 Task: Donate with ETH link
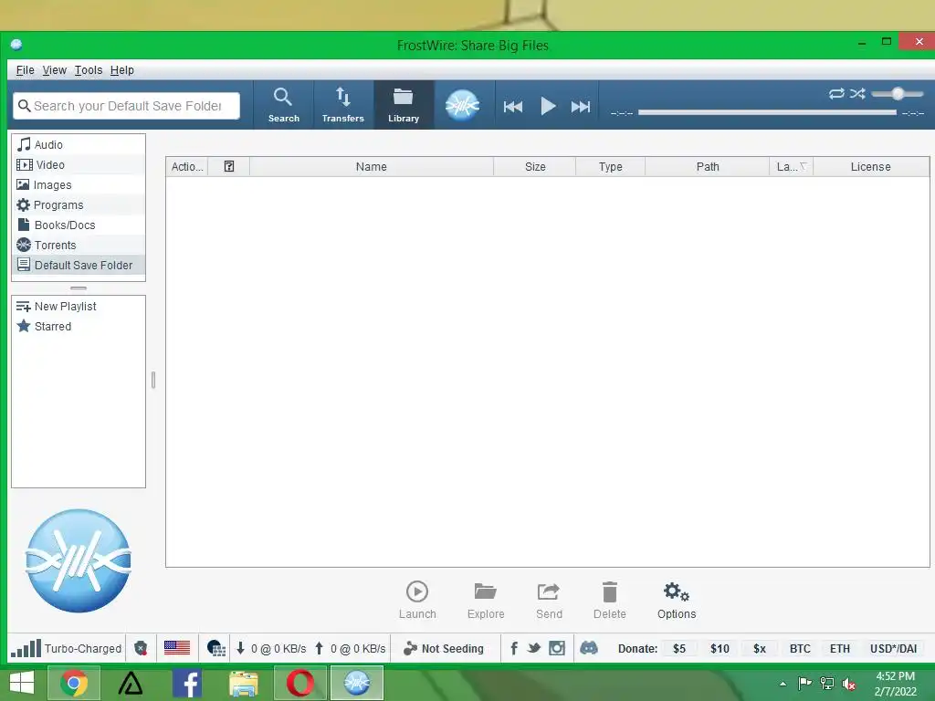coord(840,649)
